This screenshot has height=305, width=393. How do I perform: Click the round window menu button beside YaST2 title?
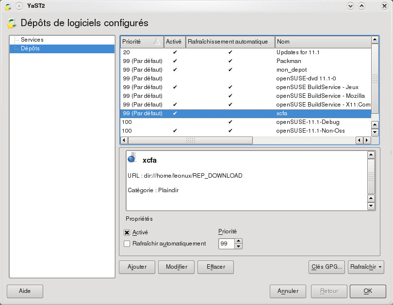(x=19, y=6)
